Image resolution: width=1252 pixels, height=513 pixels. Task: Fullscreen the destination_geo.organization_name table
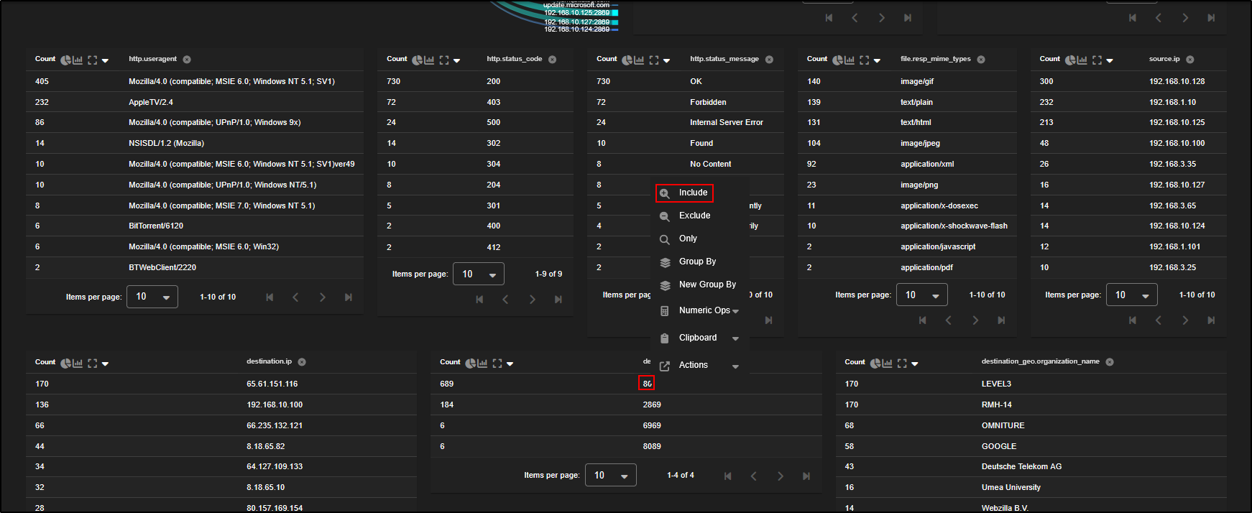pyautogui.click(x=902, y=364)
